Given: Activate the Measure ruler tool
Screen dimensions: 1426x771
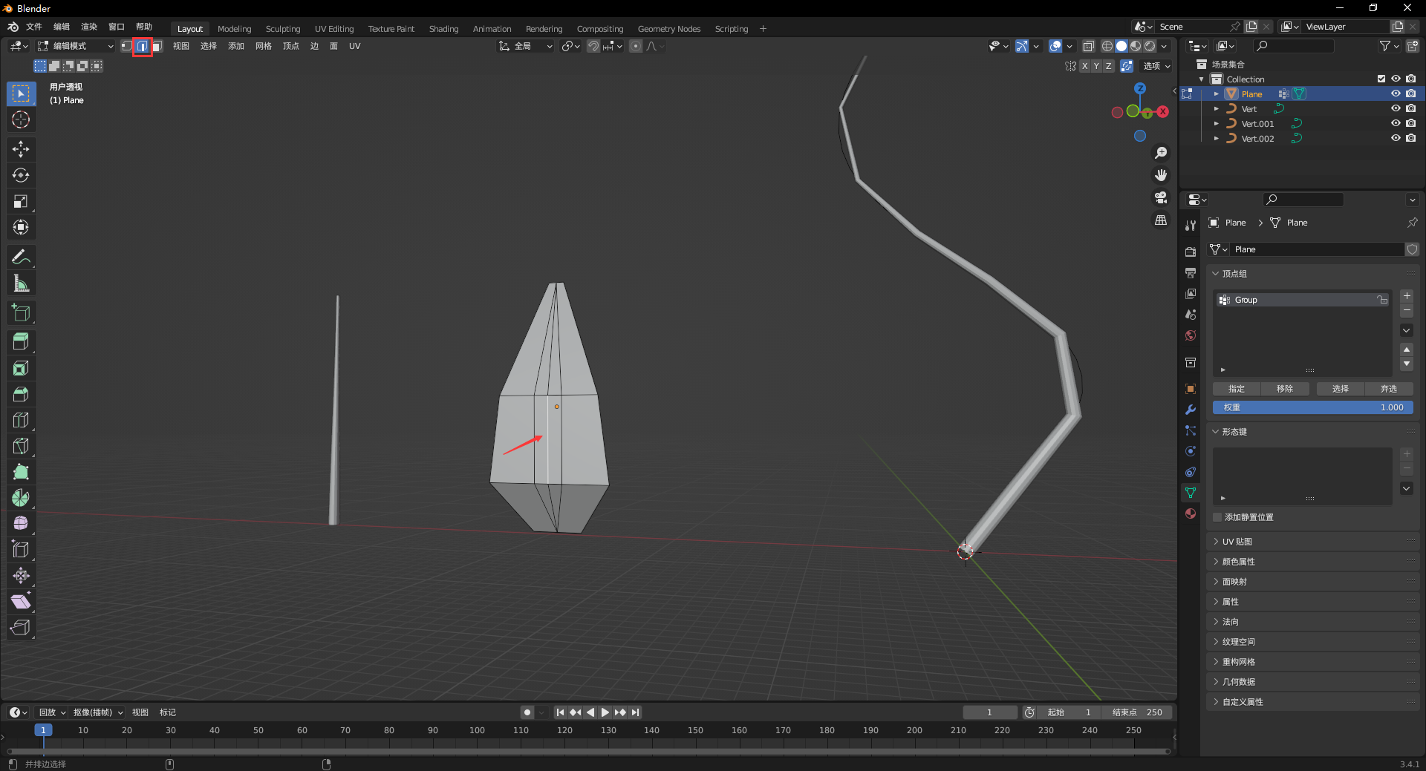Looking at the screenshot, I should (x=21, y=283).
